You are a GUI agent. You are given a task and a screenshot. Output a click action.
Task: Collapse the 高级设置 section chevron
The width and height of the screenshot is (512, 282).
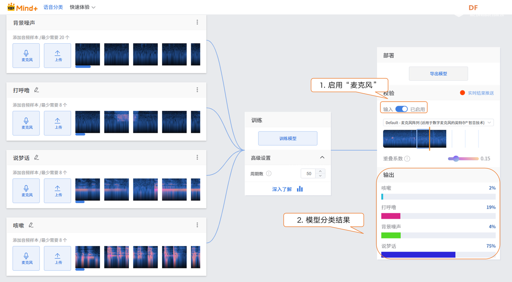click(x=322, y=157)
